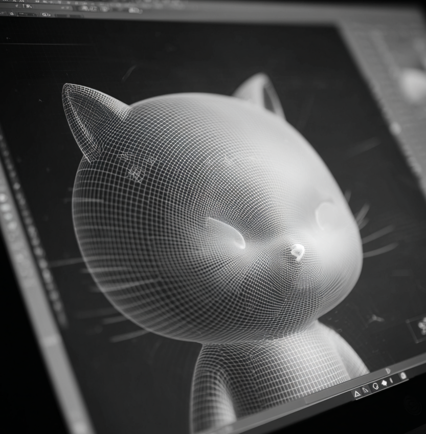Select the cone-shaped icon beside the triangle

tap(366, 390)
